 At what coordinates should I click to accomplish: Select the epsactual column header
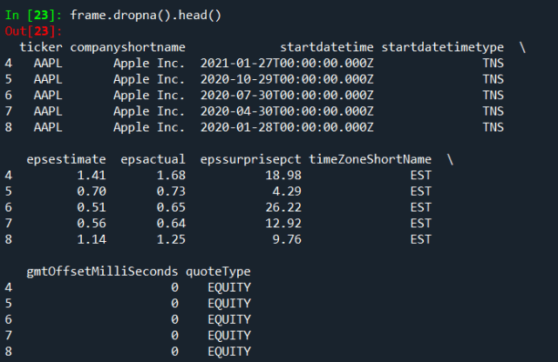point(153,159)
